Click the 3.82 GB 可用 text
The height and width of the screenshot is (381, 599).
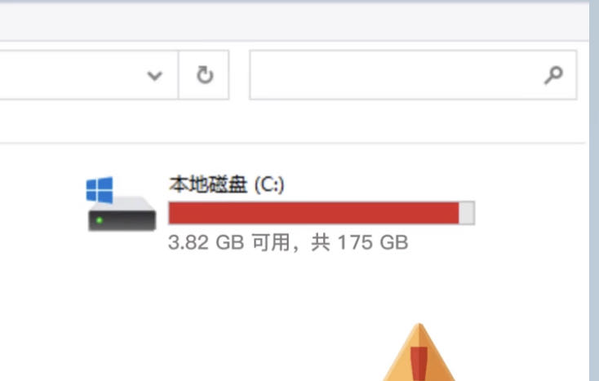pyautogui.click(x=229, y=242)
